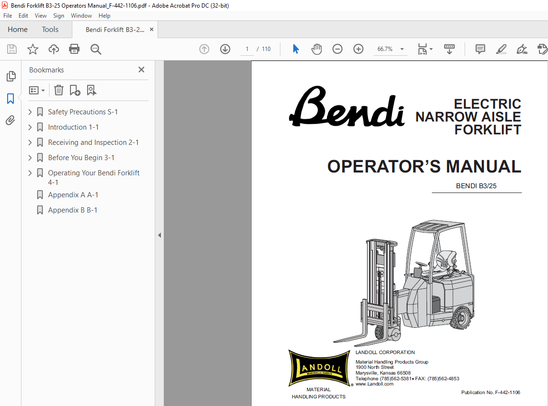
Task: Click the www.Landoll.com link on page
Action: click(374, 384)
